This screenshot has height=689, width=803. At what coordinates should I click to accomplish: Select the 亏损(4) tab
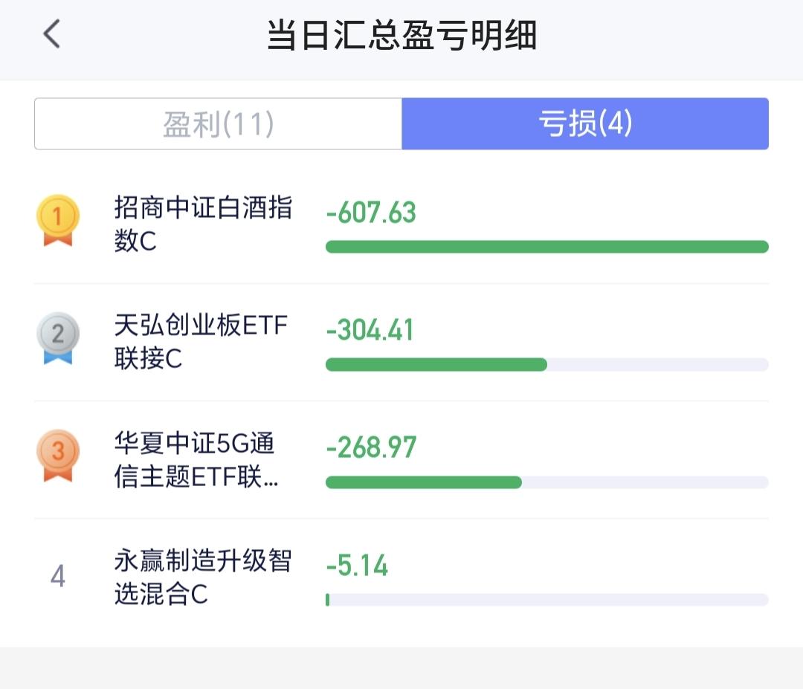pos(584,124)
